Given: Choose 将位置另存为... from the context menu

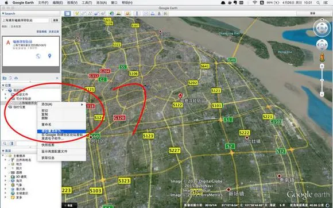Looking at the screenshot, I should pos(61,132).
